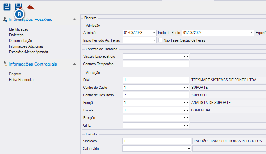Open the Escala lookup ellipsis button
Image resolution: width=266 pixels, height=154 pixels.
(186, 110)
